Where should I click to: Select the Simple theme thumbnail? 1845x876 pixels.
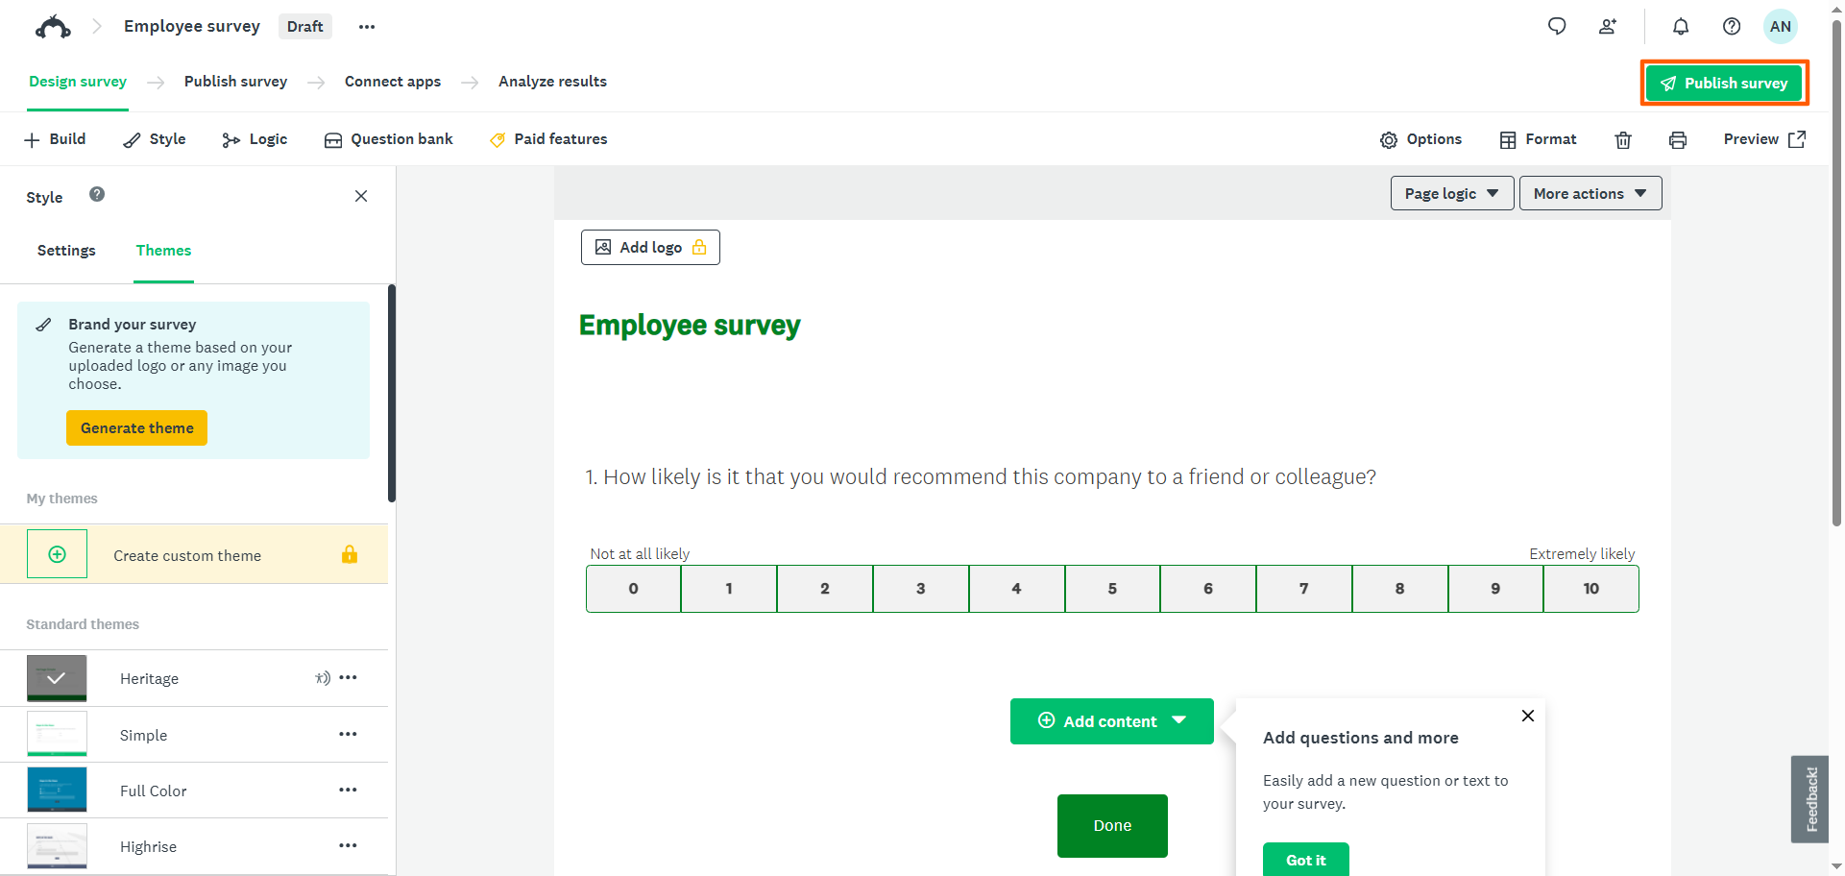point(57,734)
